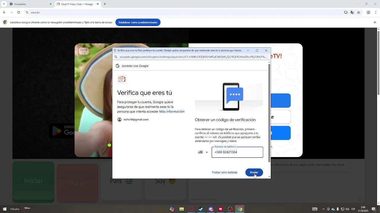Open the notification center icon

coord(374,209)
